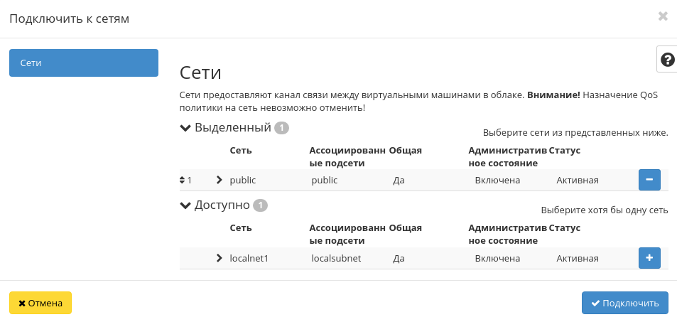Viewport: 677px width, 322px height.
Task: Expand the public network row details
Action: pyautogui.click(x=219, y=180)
